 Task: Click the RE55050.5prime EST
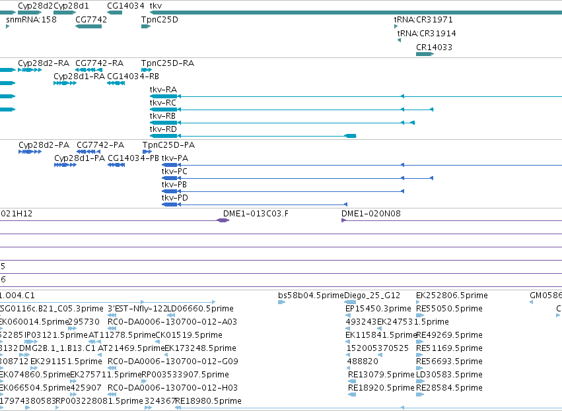pos(420,315)
